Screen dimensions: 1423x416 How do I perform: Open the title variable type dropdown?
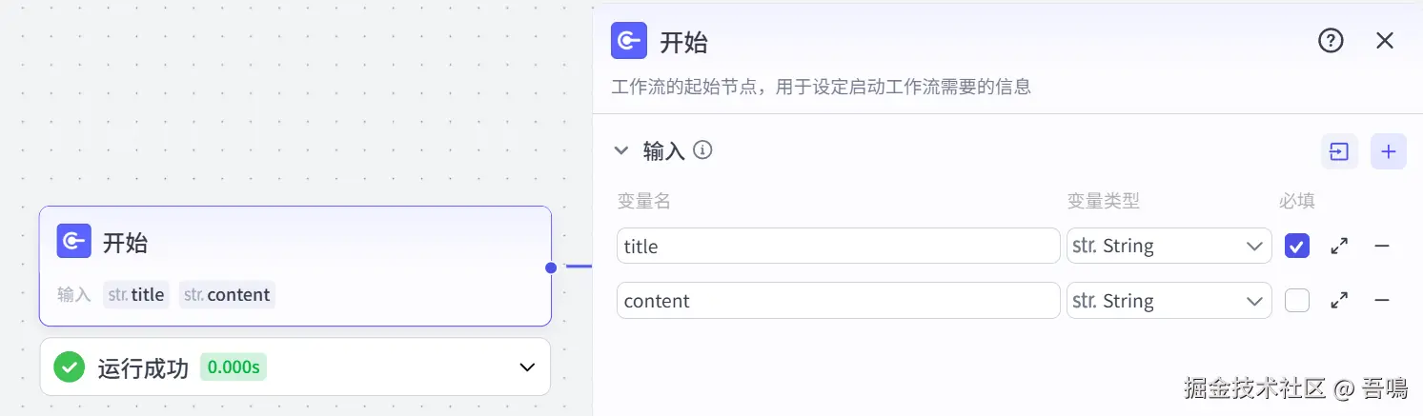pyautogui.click(x=1169, y=246)
